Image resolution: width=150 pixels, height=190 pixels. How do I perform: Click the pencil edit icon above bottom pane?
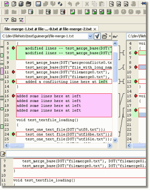click(x=3, y=154)
